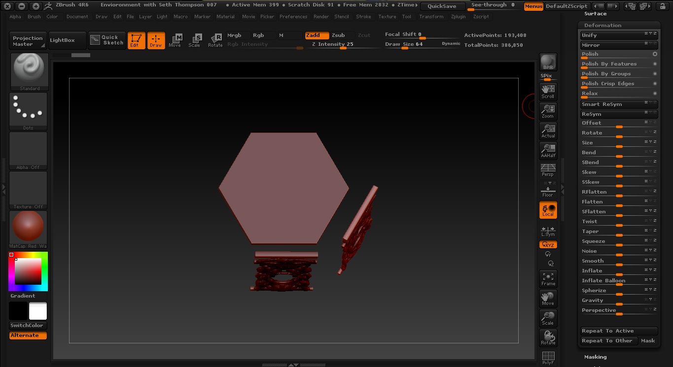Click the Smart ReSym button

click(x=619, y=104)
